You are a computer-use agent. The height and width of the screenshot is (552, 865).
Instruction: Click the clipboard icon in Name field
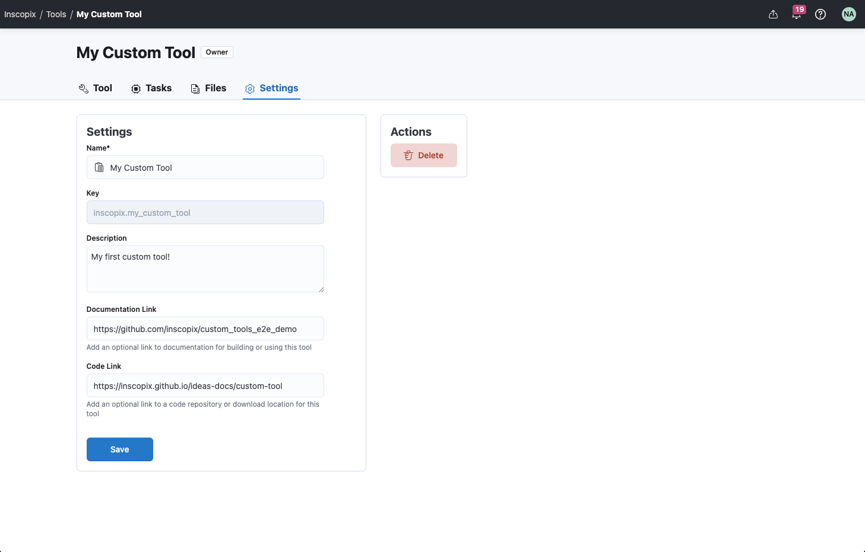click(99, 168)
